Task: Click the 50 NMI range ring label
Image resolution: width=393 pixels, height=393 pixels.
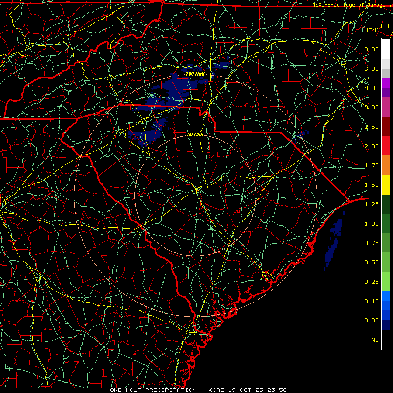Action: point(195,134)
